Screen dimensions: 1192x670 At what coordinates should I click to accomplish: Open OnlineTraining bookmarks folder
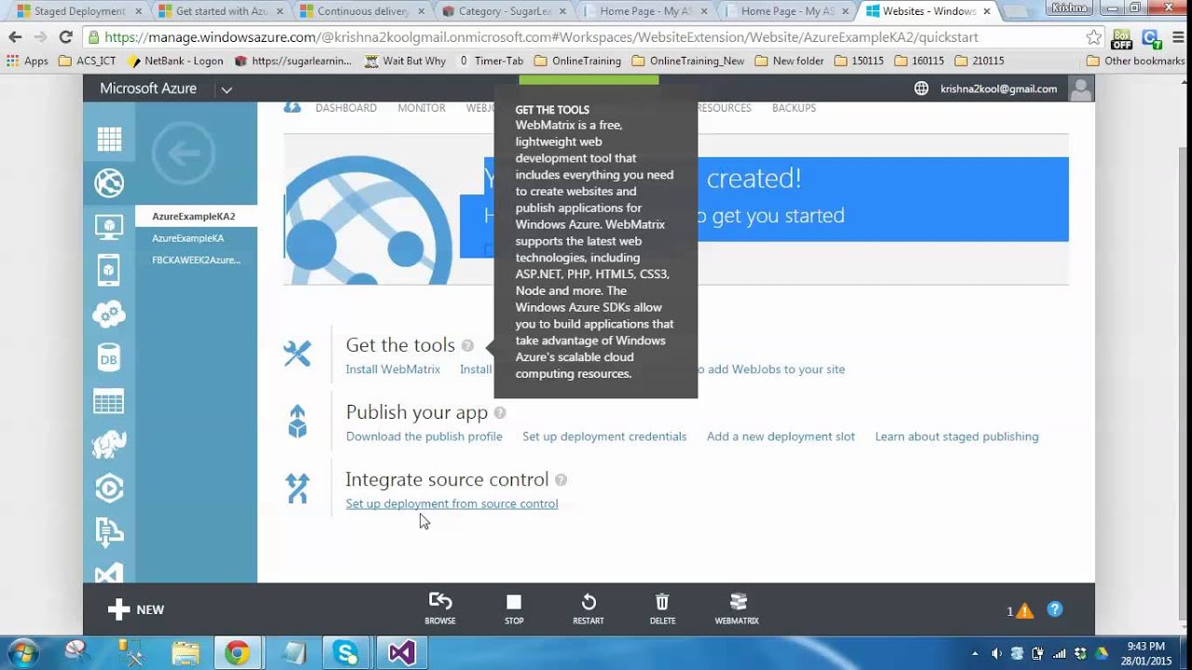(x=577, y=60)
